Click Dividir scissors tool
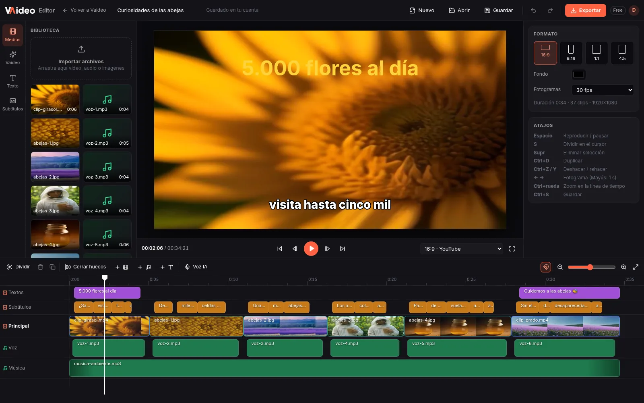This screenshot has width=644, height=403. pos(19,267)
